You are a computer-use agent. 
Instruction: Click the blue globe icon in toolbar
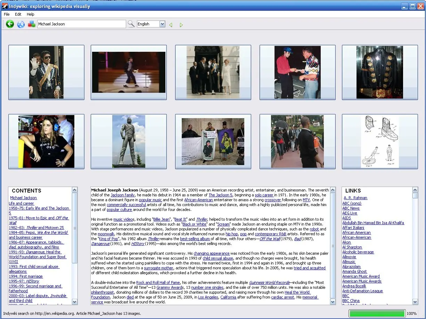coord(21,24)
